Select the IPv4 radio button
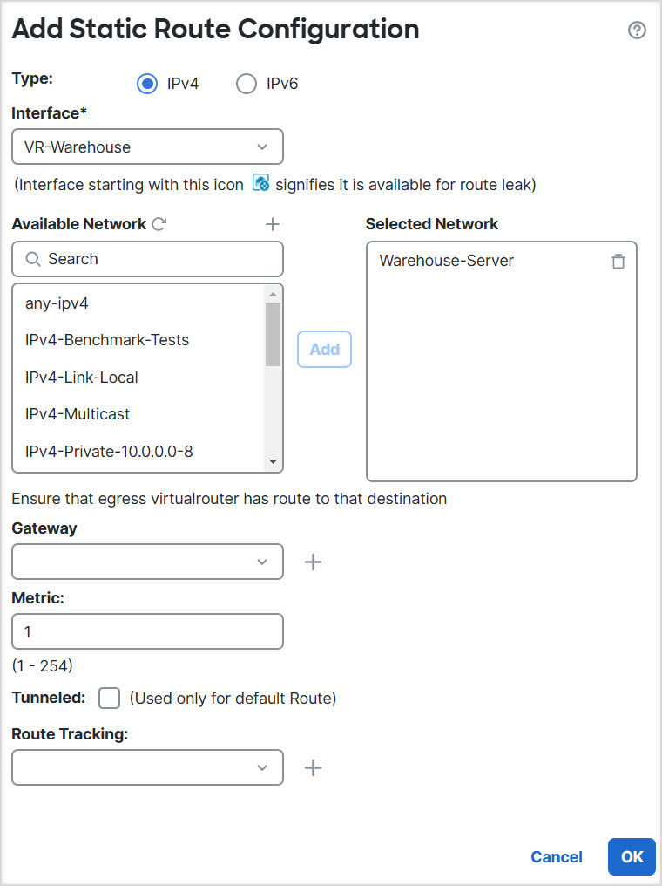 pyautogui.click(x=147, y=84)
